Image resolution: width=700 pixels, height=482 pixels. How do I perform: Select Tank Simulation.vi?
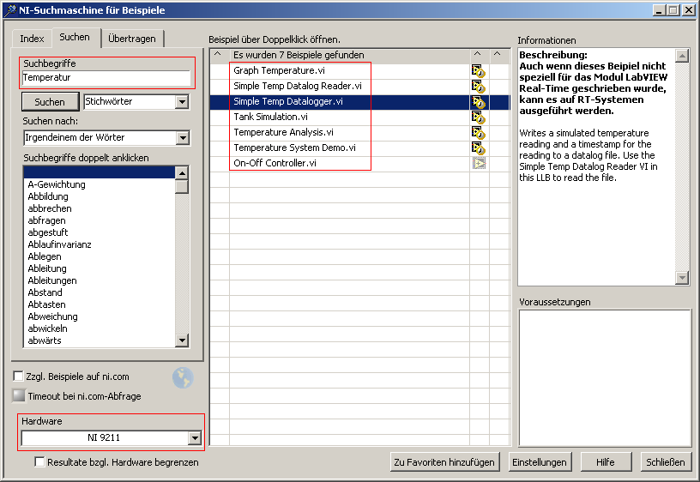tap(270, 117)
